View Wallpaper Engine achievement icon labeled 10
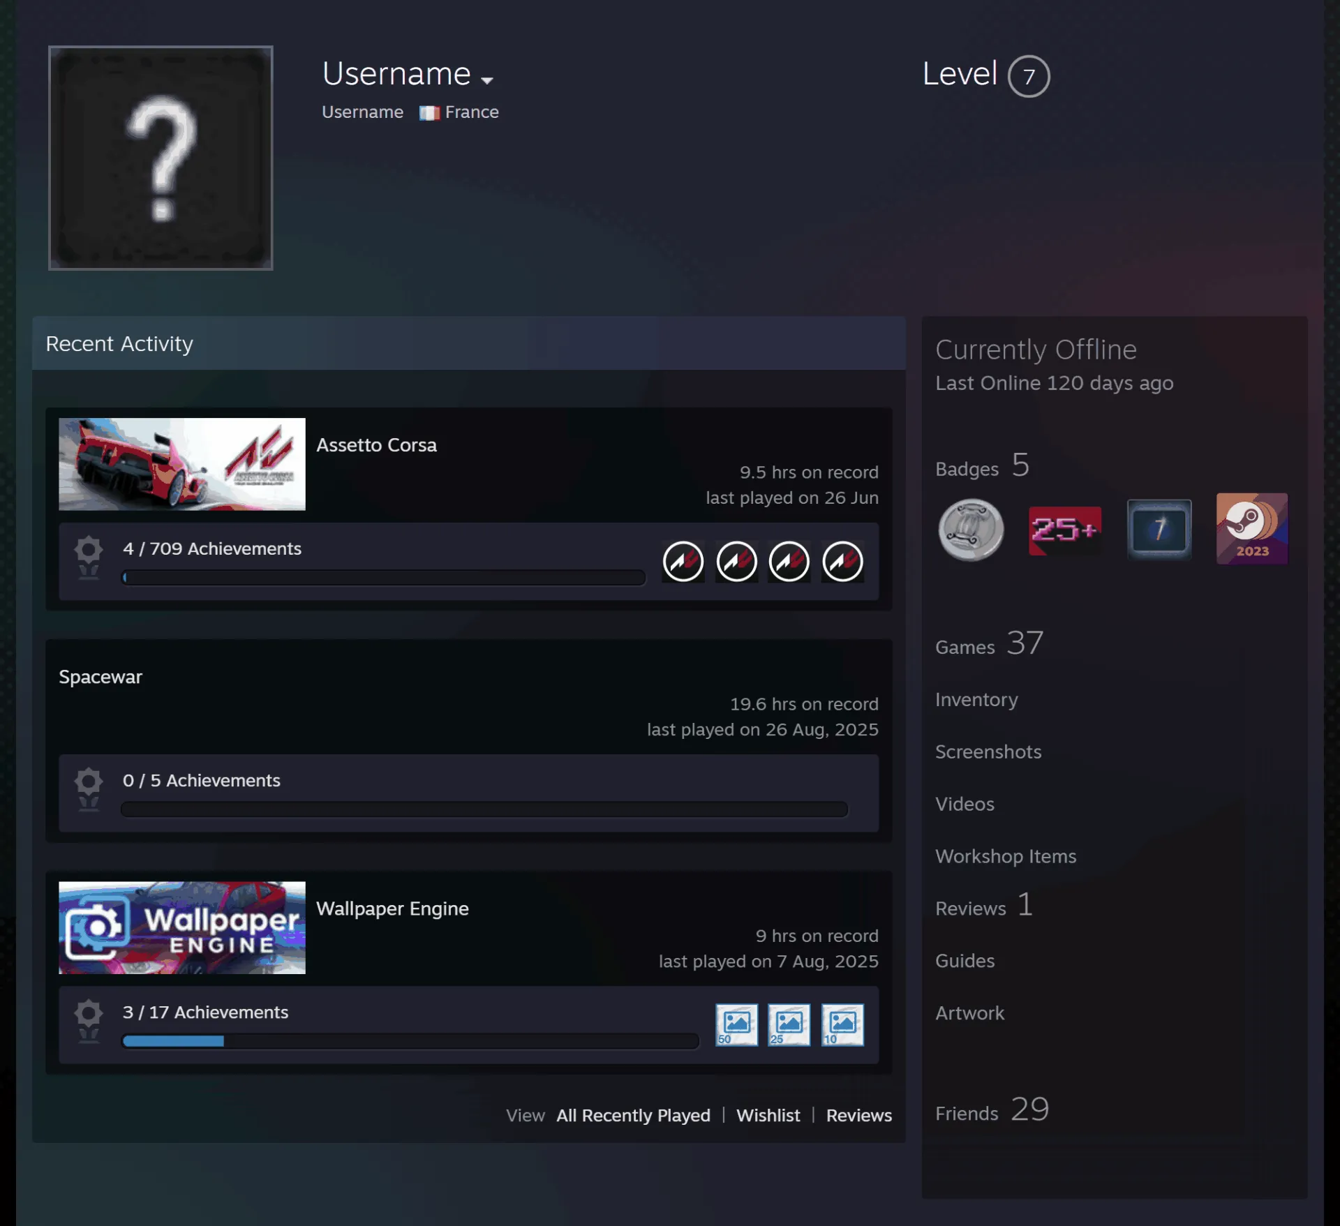 (x=842, y=1024)
